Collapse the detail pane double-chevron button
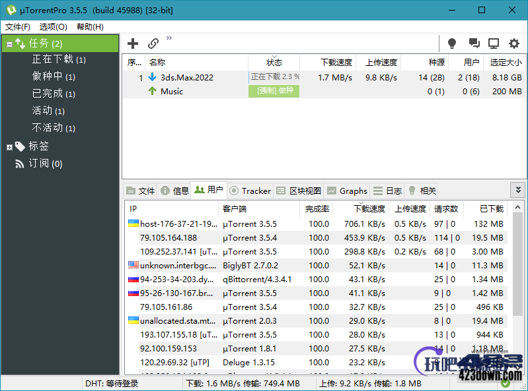 (518, 190)
